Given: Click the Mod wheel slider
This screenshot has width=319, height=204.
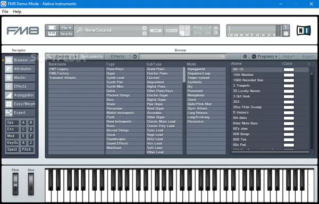Looking at the screenshot, I should pyautogui.click(x=31, y=184).
